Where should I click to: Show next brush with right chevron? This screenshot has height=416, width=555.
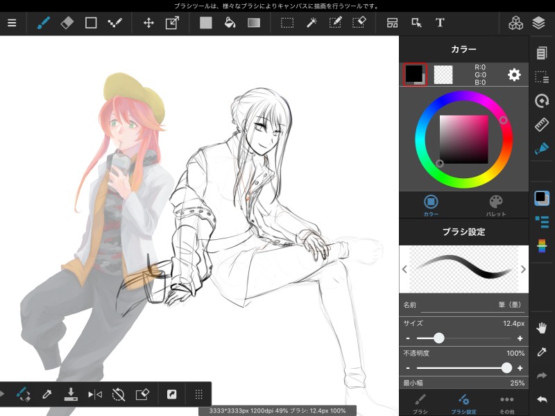tap(523, 269)
